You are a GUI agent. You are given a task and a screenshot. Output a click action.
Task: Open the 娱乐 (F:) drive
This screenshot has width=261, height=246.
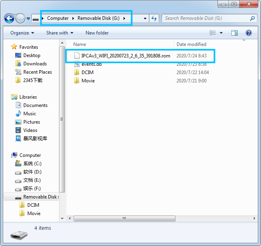[32, 189]
